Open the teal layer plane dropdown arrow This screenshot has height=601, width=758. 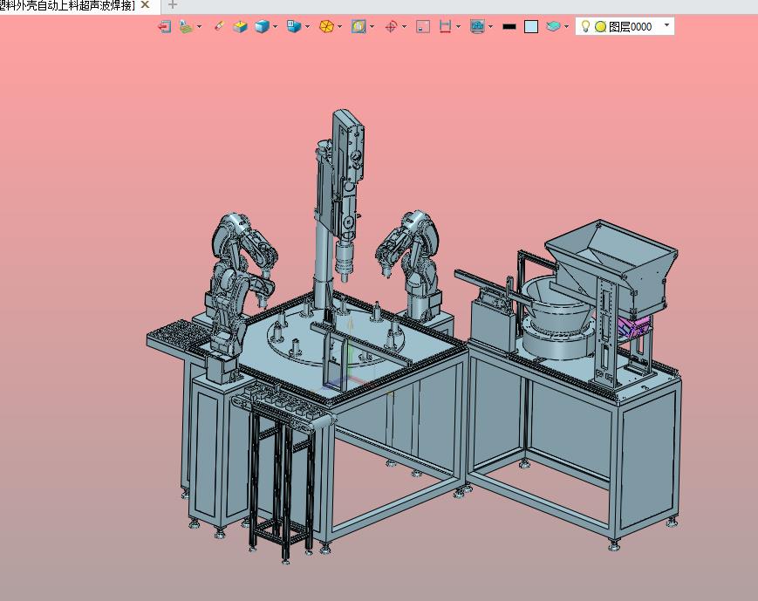[566, 26]
